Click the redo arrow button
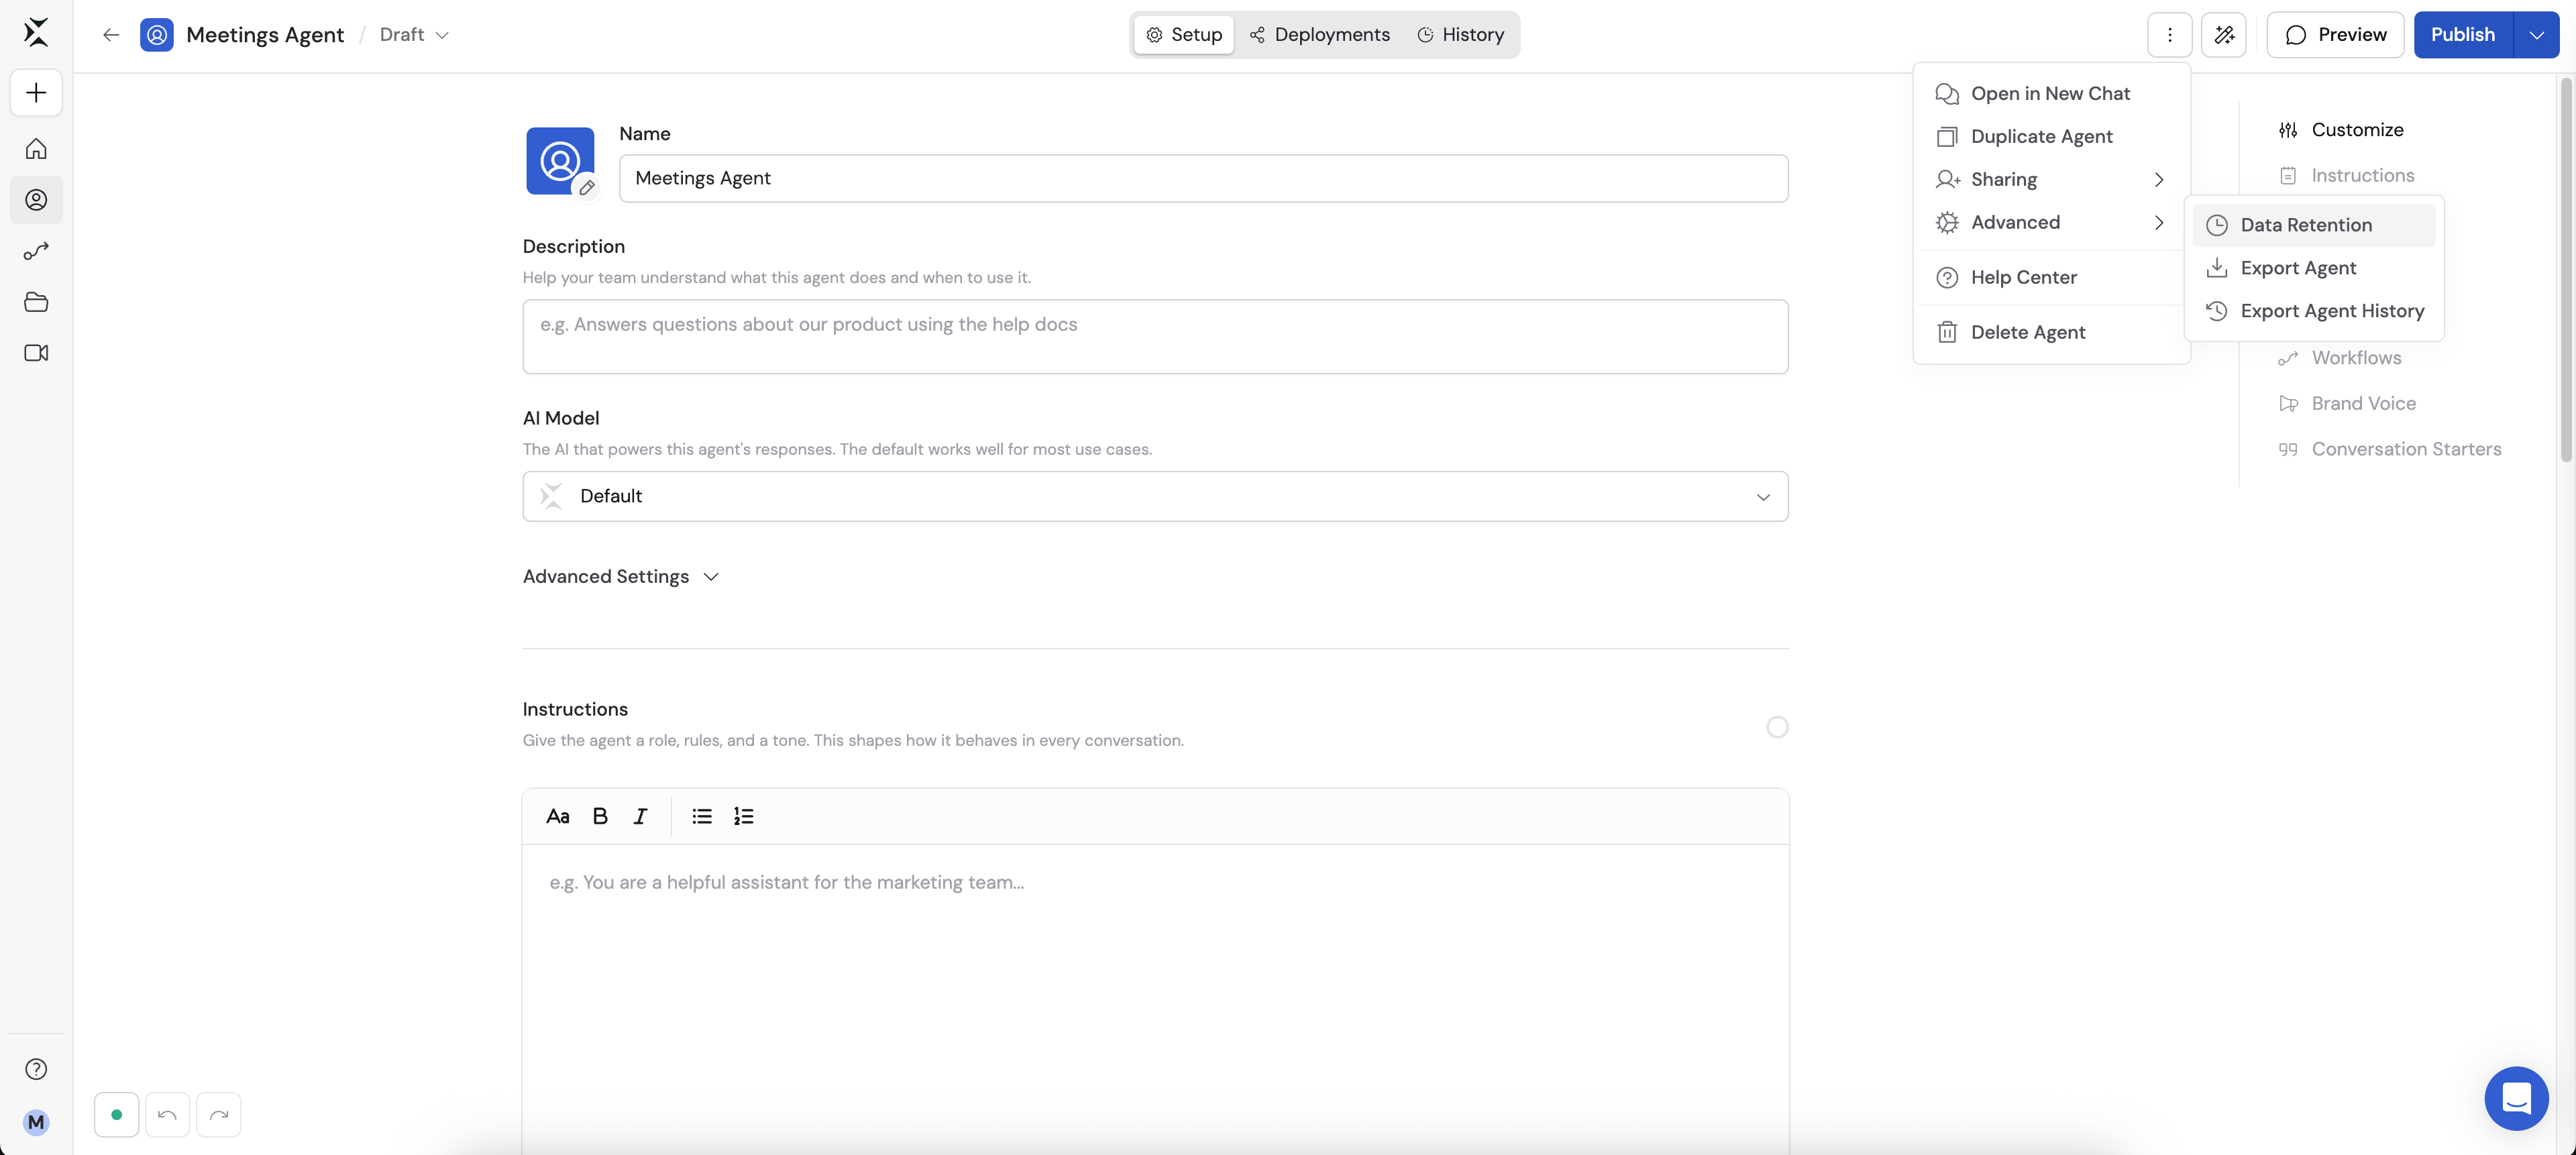The height and width of the screenshot is (1155, 2576). 219,1115
